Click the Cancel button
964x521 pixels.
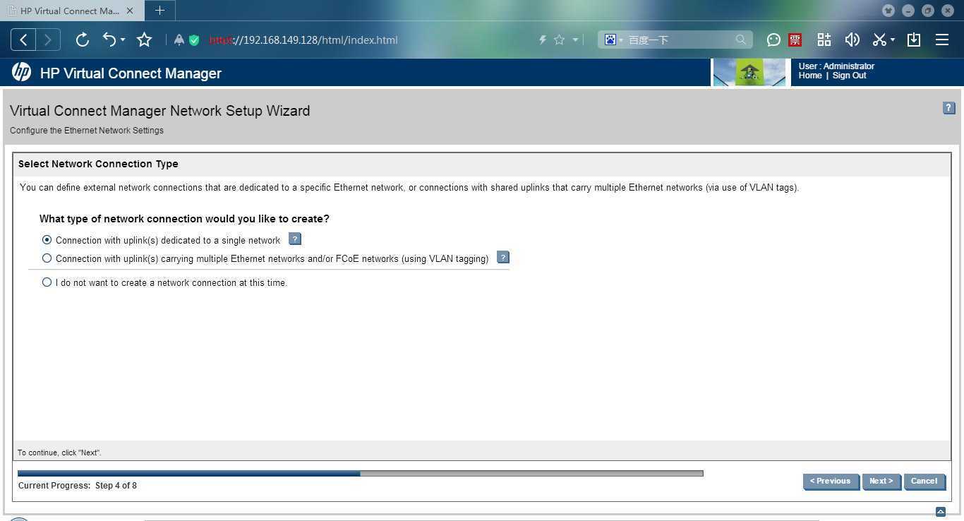pos(924,481)
